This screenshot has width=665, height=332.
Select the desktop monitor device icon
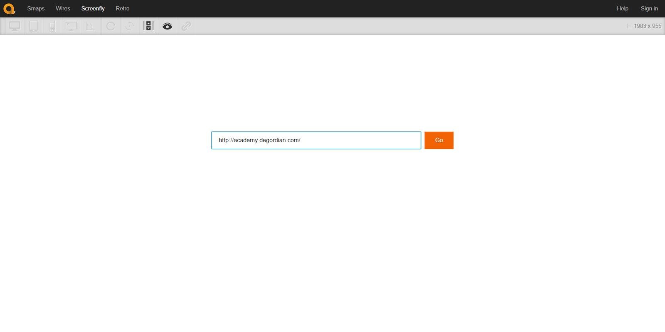coord(15,26)
